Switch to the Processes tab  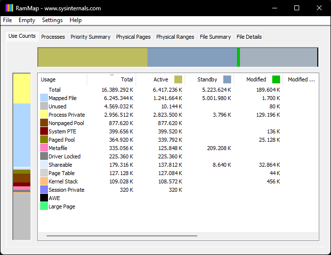[x=53, y=37]
